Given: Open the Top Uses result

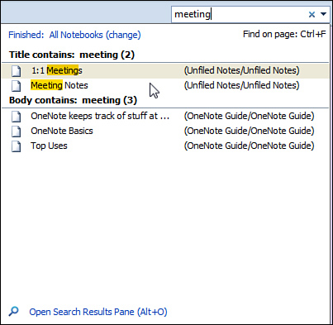Looking at the screenshot, I should (x=165, y=146).
